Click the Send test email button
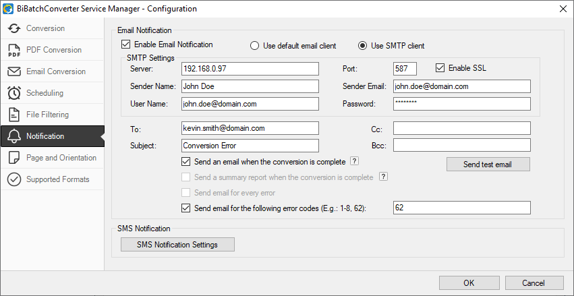574x296 pixels. point(488,165)
